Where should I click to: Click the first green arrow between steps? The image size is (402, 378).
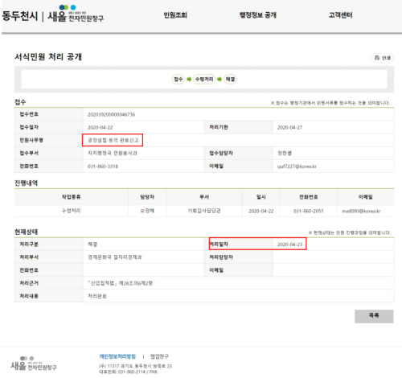coord(189,79)
